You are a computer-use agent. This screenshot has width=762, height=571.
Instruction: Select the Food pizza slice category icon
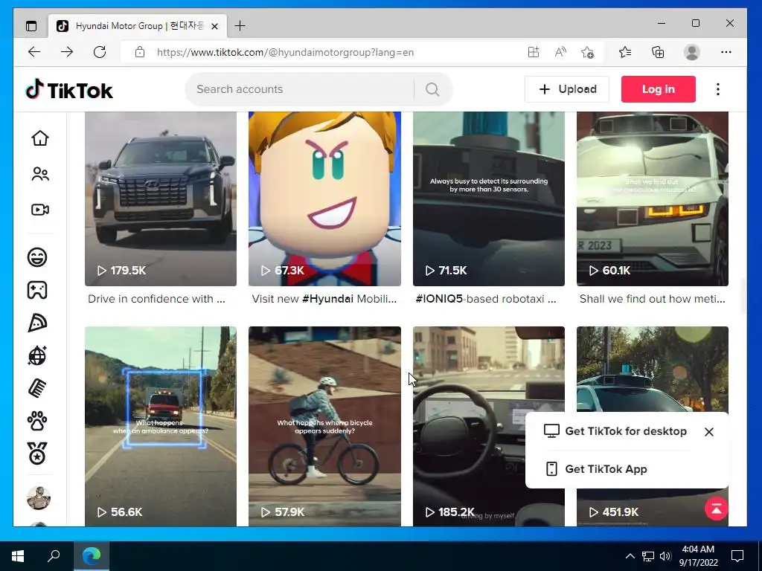tap(37, 323)
